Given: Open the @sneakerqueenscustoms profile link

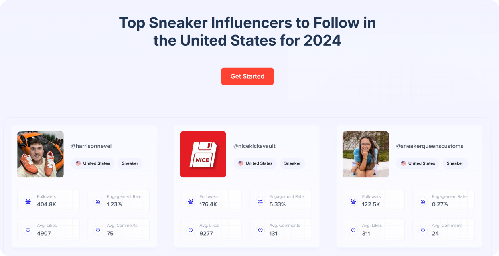Looking at the screenshot, I should point(430,146).
